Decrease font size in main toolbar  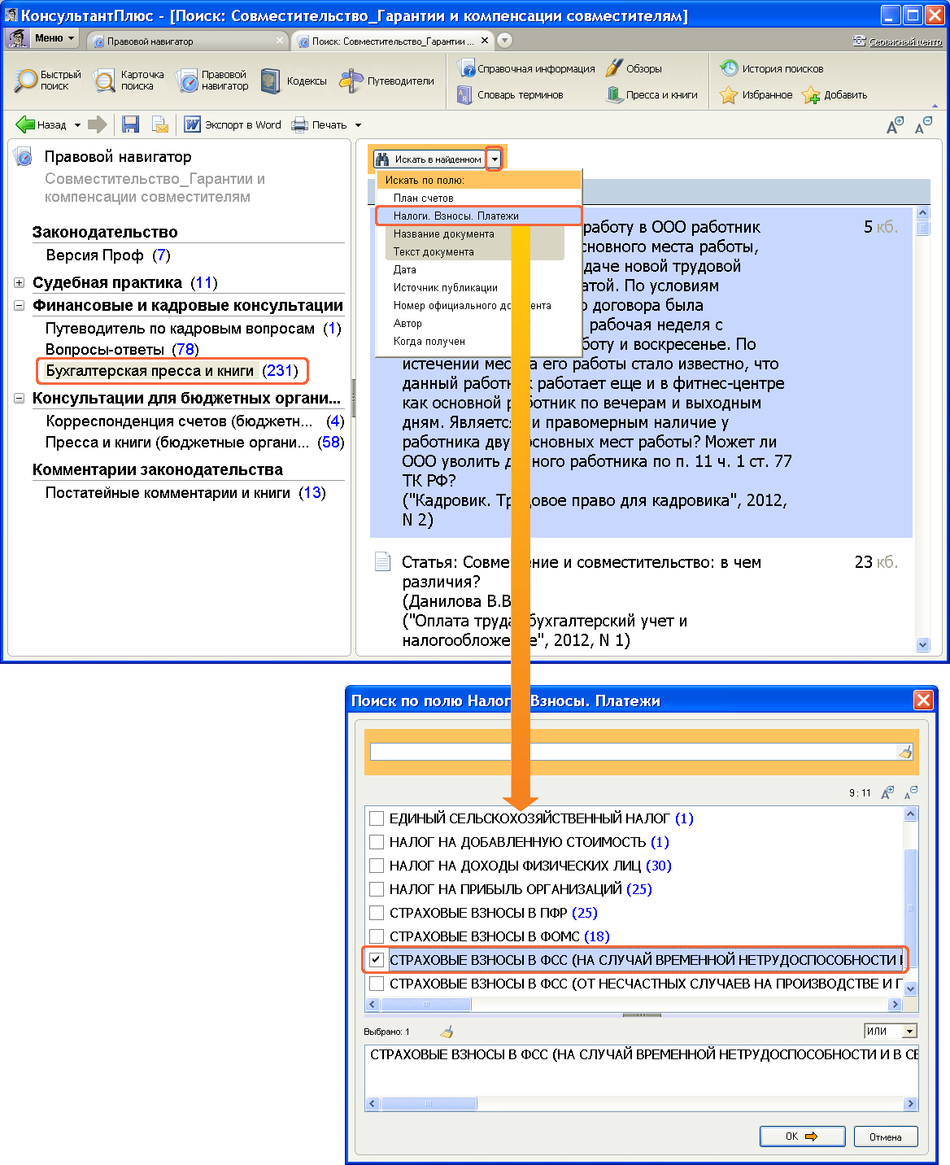click(923, 125)
